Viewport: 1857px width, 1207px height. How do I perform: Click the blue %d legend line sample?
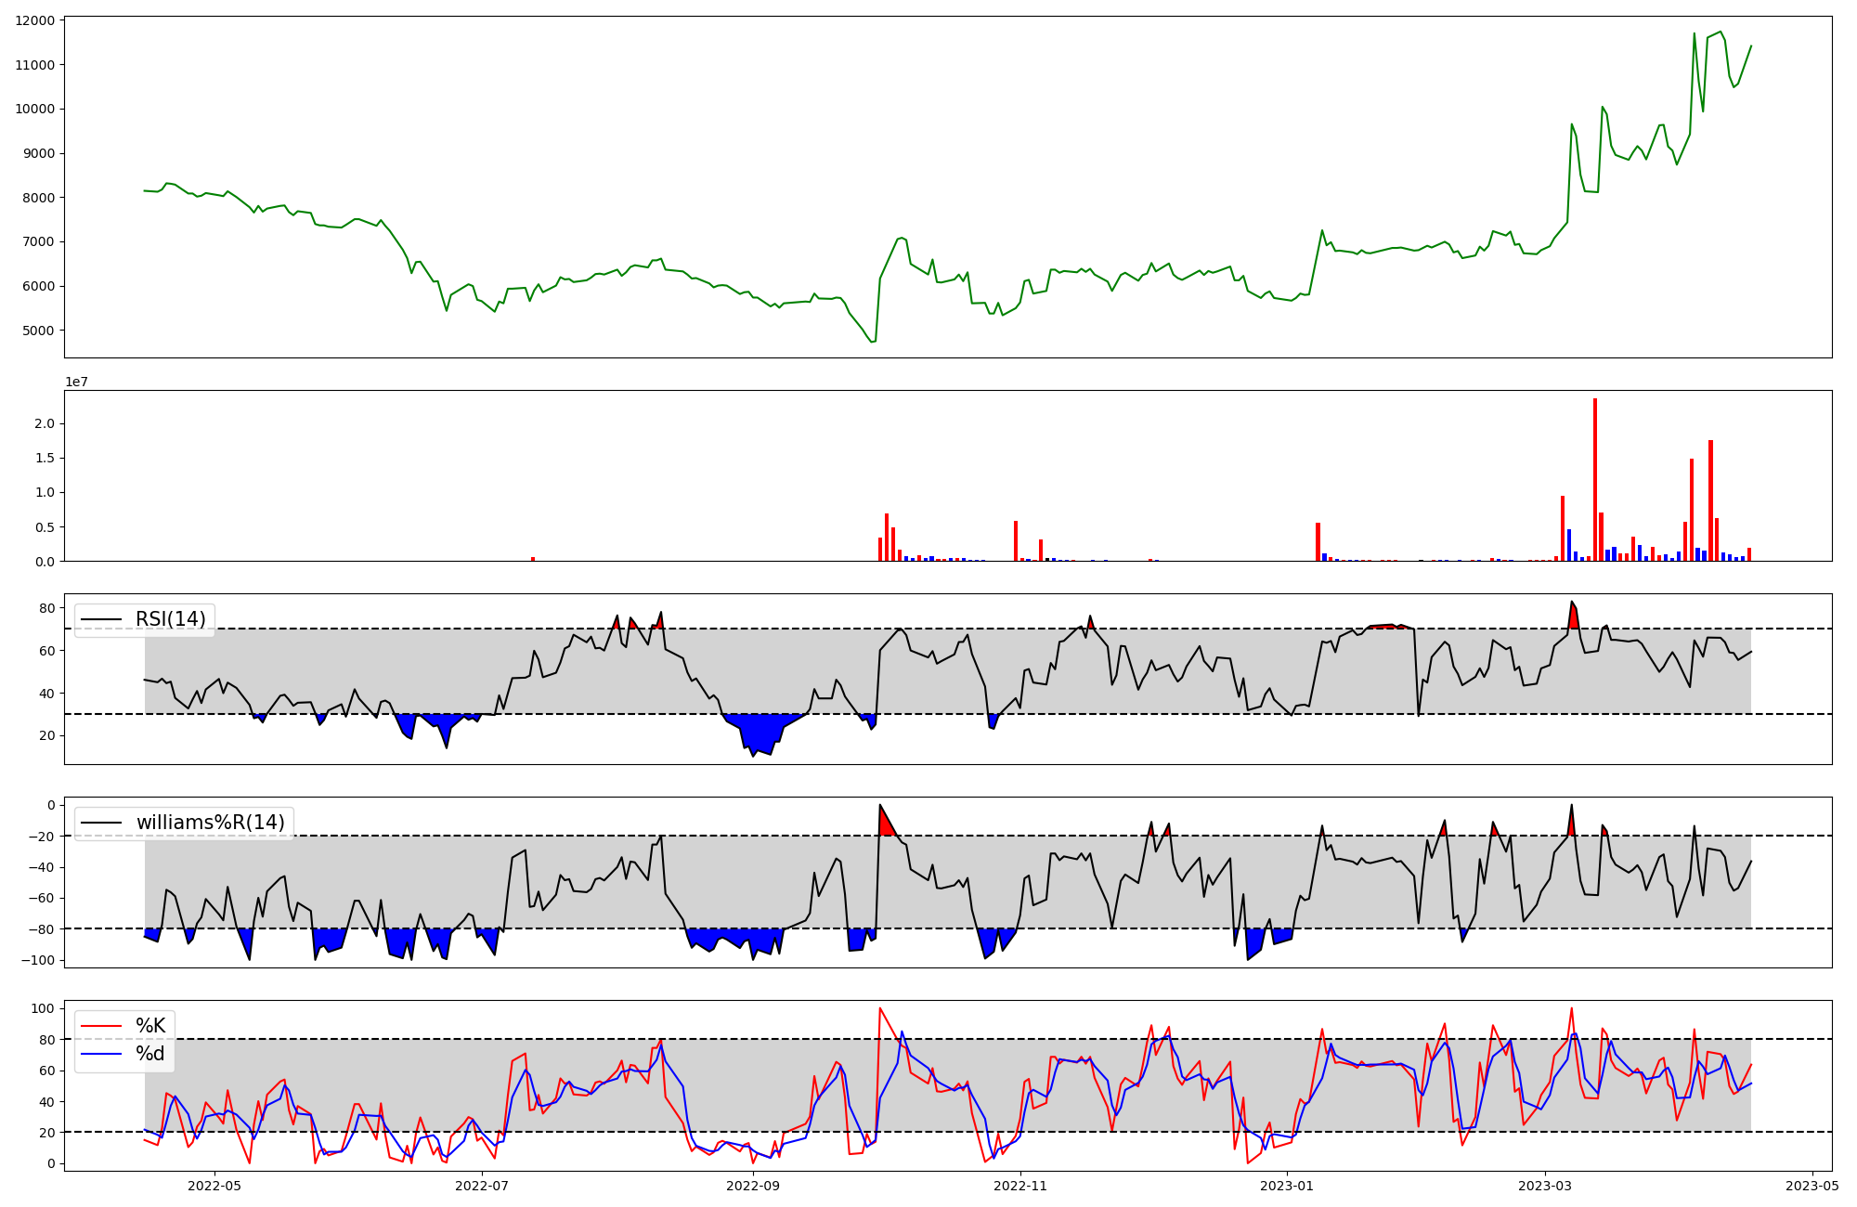(x=102, y=1054)
